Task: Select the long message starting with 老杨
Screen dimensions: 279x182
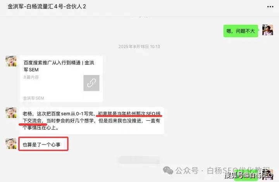Action: (x=91, y=121)
